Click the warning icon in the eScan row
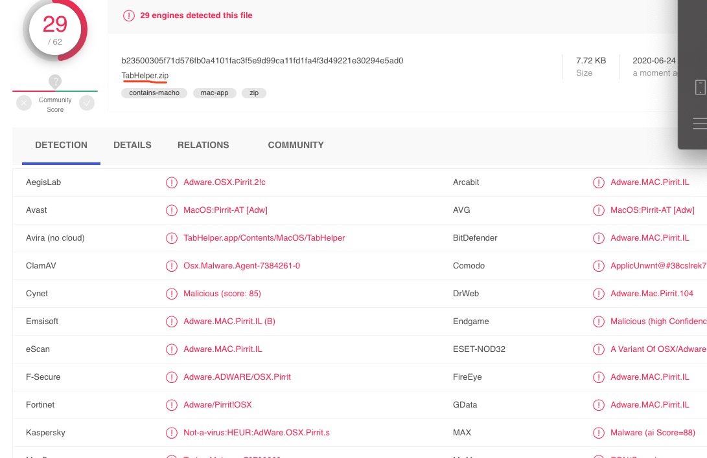This screenshot has width=707, height=458. click(171, 349)
